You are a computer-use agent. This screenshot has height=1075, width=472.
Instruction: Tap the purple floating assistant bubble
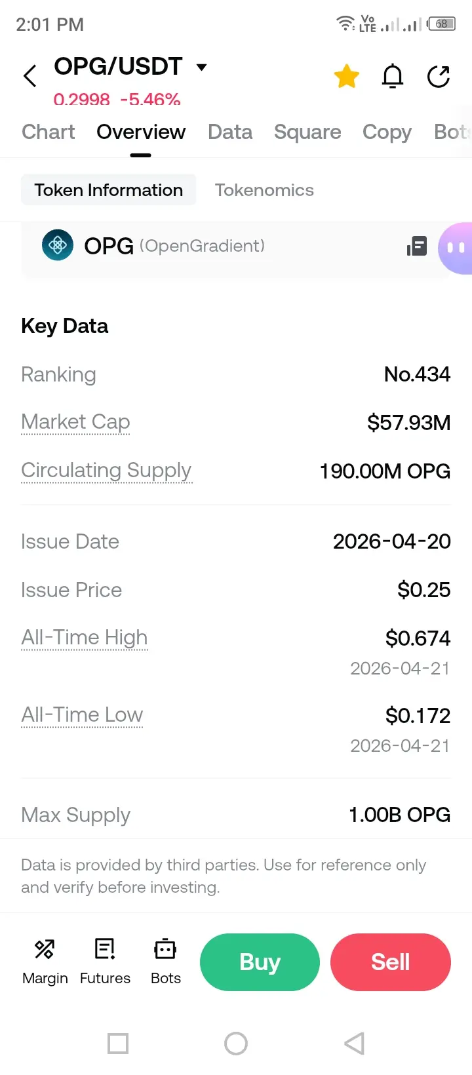[x=456, y=248]
